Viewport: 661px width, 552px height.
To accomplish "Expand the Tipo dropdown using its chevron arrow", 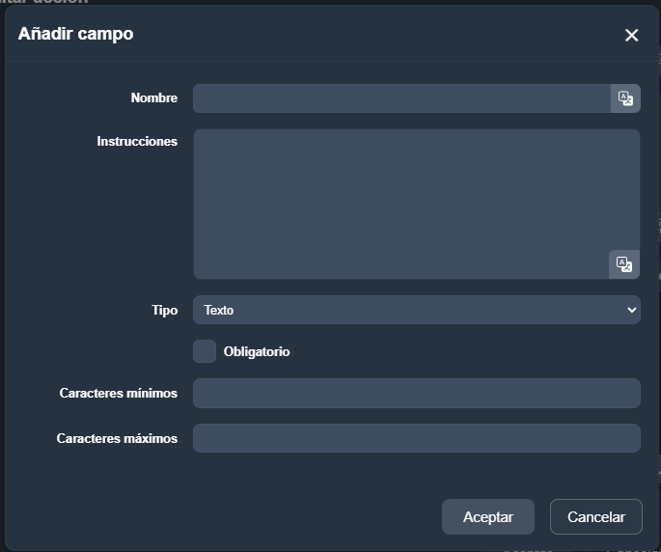I will (x=632, y=310).
